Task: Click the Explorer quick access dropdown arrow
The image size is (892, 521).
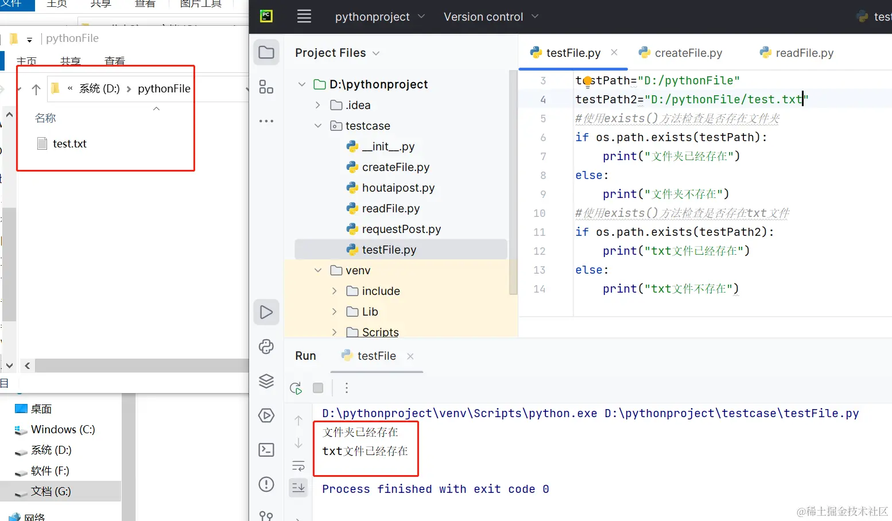Action: click(29, 40)
